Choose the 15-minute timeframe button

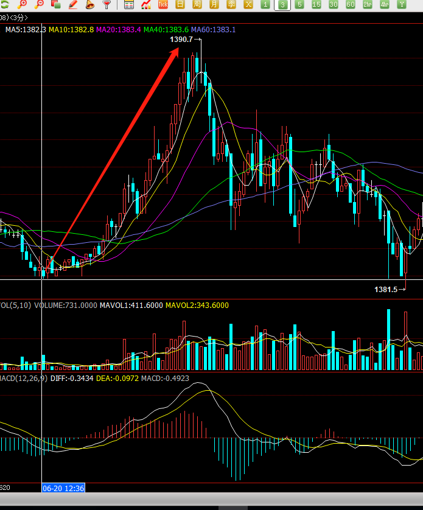tap(316, 5)
